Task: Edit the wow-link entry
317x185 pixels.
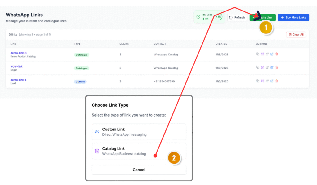Action: click(272, 68)
